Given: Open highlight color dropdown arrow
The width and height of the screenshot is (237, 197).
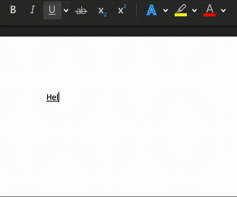Looking at the screenshot, I should pyautogui.click(x=194, y=10).
